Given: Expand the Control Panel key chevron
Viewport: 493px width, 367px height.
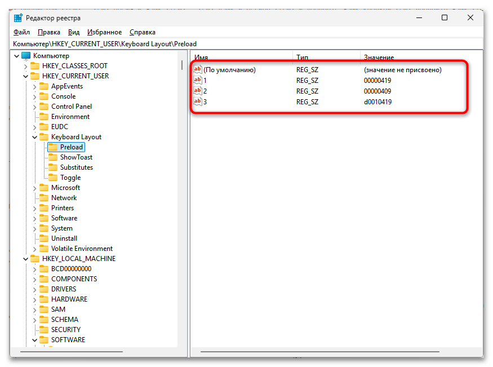Looking at the screenshot, I should tap(35, 107).
